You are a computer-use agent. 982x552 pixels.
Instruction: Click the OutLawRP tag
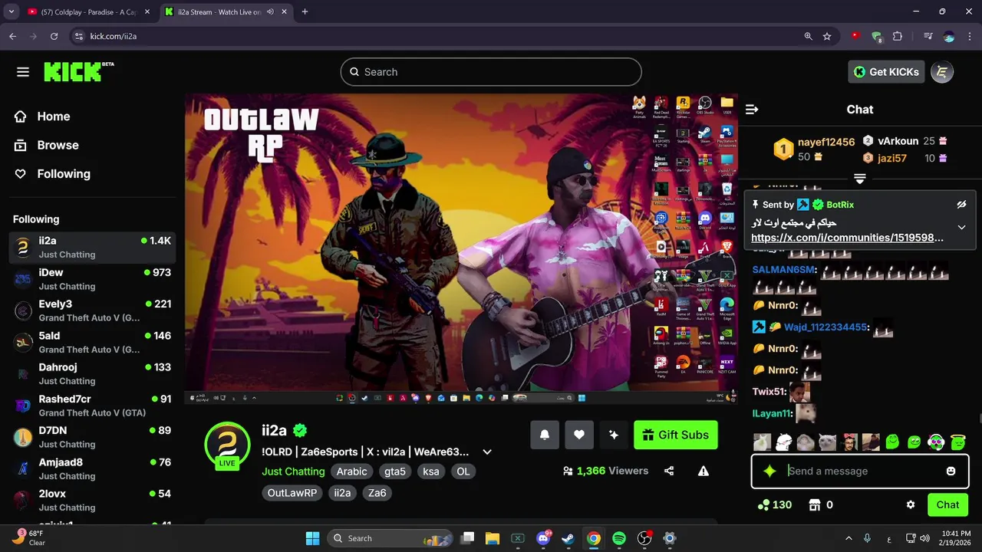[292, 493]
